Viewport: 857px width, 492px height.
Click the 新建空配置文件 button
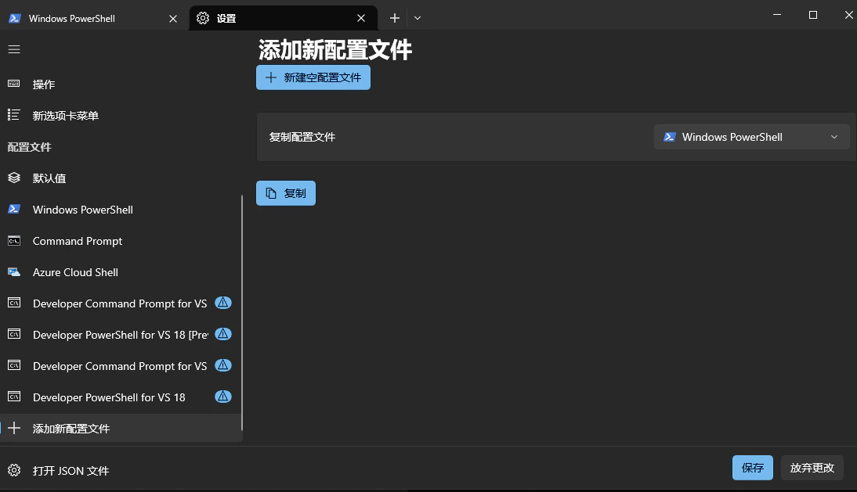click(x=313, y=77)
